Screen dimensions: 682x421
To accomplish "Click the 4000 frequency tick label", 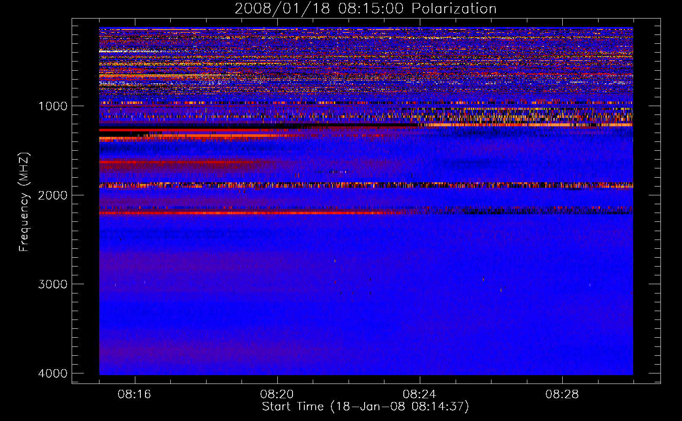I will click(x=53, y=373).
